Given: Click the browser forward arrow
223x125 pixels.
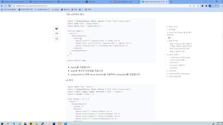Looking at the screenshot, I should (6, 6).
